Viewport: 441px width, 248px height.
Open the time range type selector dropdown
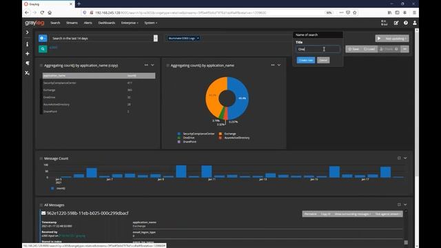click(x=43, y=39)
